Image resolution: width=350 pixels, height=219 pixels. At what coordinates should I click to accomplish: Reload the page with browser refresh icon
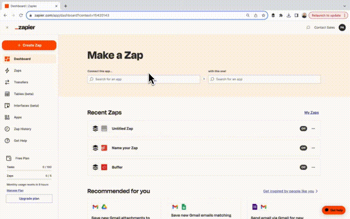[21, 16]
